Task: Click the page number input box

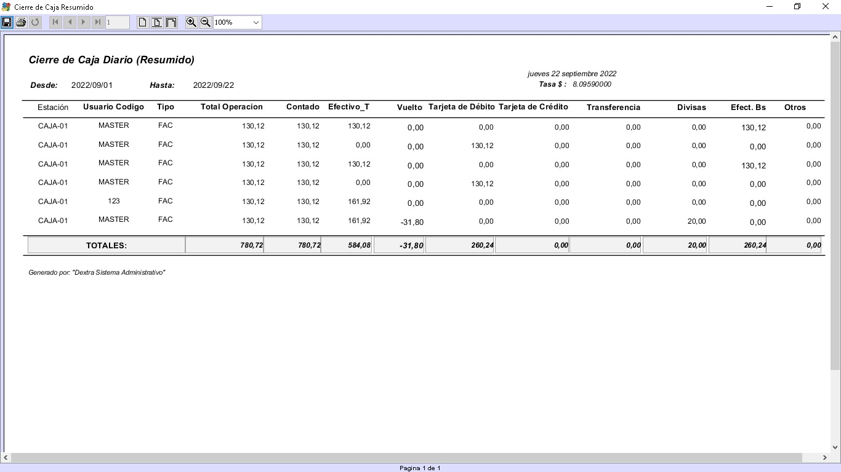Action: point(118,22)
